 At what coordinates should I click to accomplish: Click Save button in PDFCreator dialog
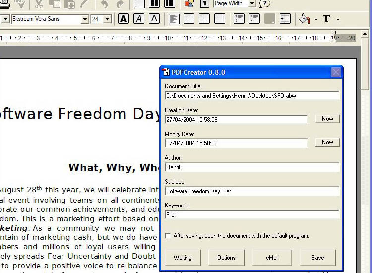317,258
